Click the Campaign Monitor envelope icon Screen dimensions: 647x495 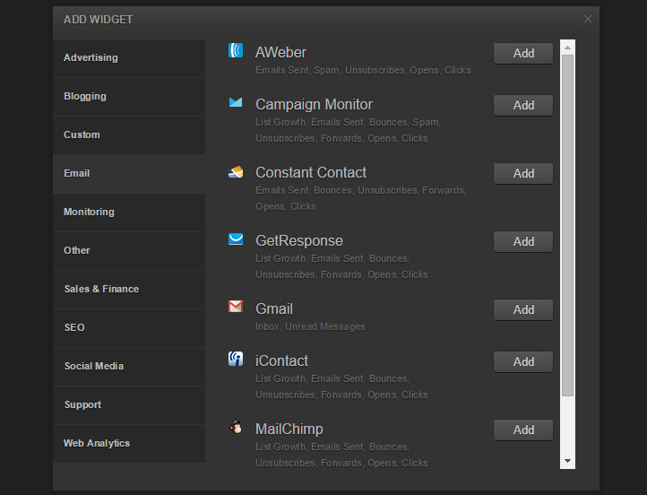[236, 101]
